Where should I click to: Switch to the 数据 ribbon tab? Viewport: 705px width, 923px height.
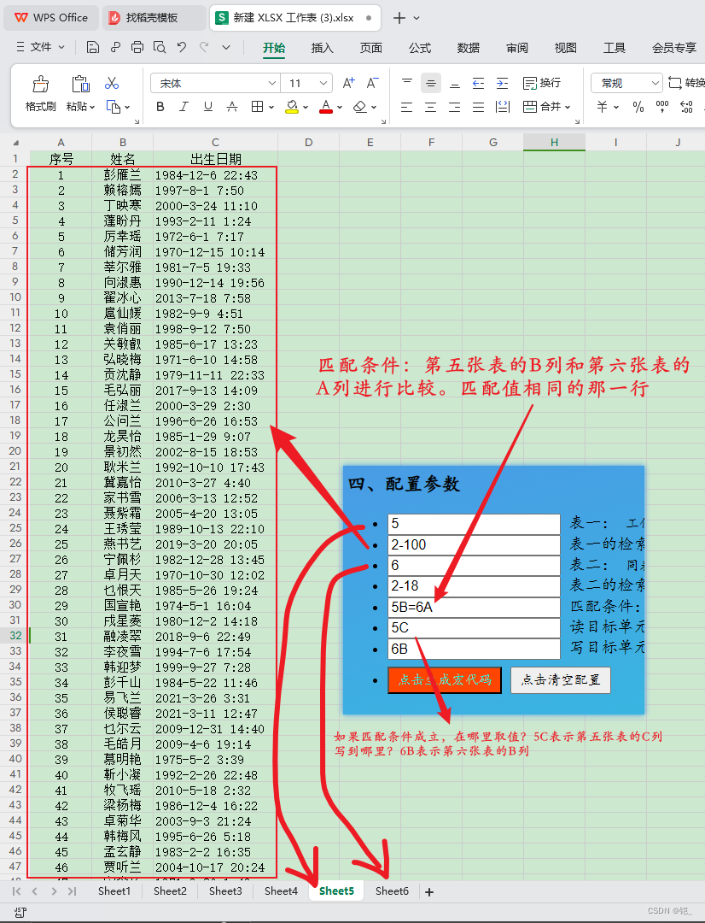coord(468,48)
